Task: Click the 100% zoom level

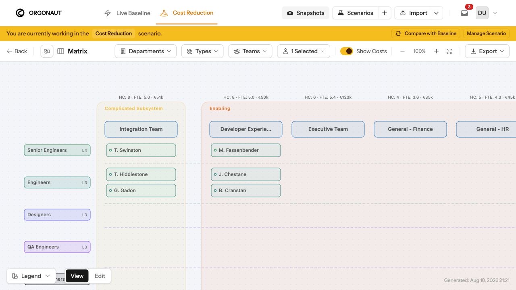Action: [419, 51]
